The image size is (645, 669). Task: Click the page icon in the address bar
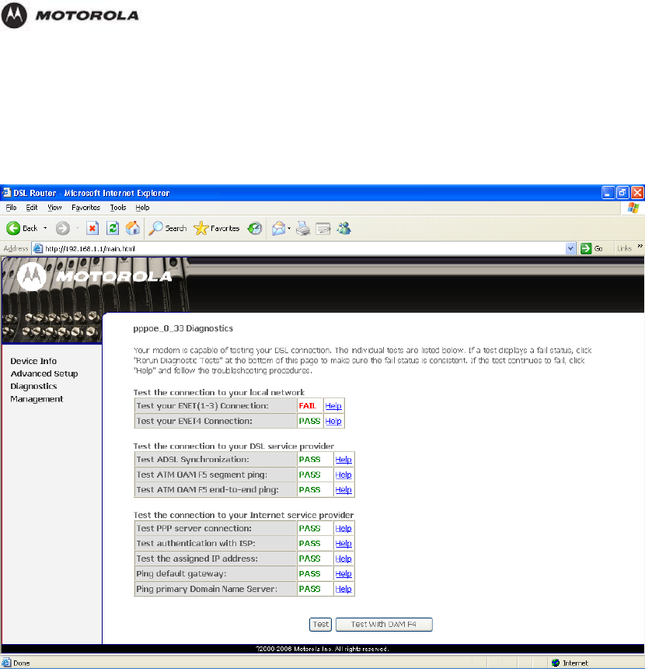coord(38,248)
